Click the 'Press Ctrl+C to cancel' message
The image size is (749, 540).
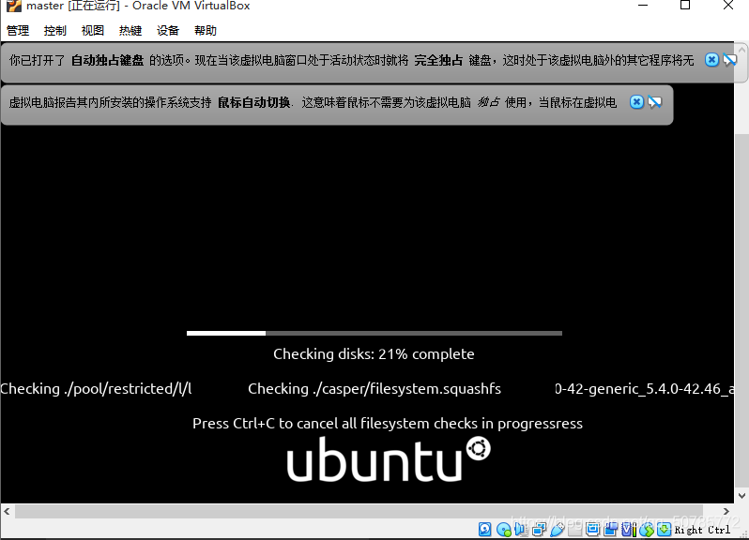pos(388,424)
